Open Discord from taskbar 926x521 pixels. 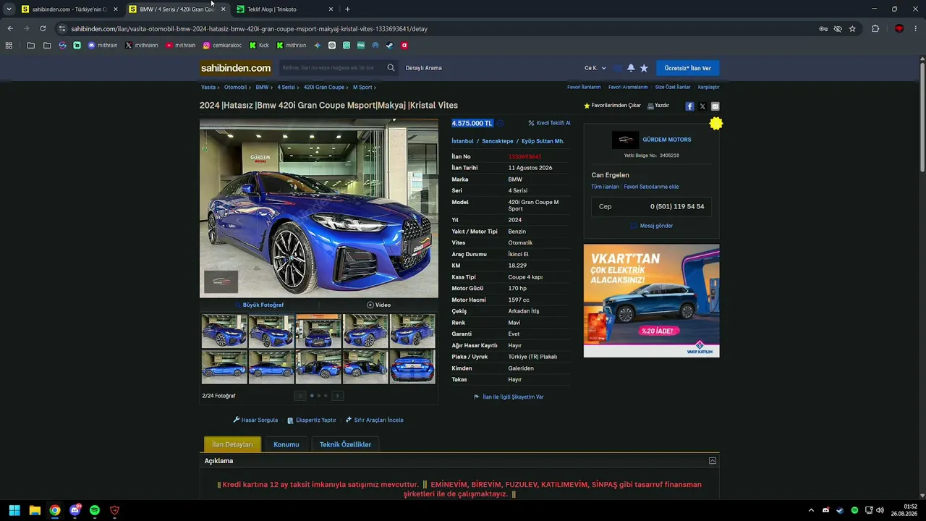point(75,510)
